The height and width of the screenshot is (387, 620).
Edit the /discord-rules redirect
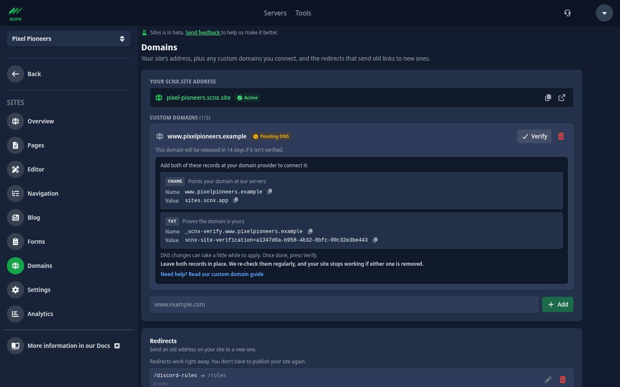[548, 380]
